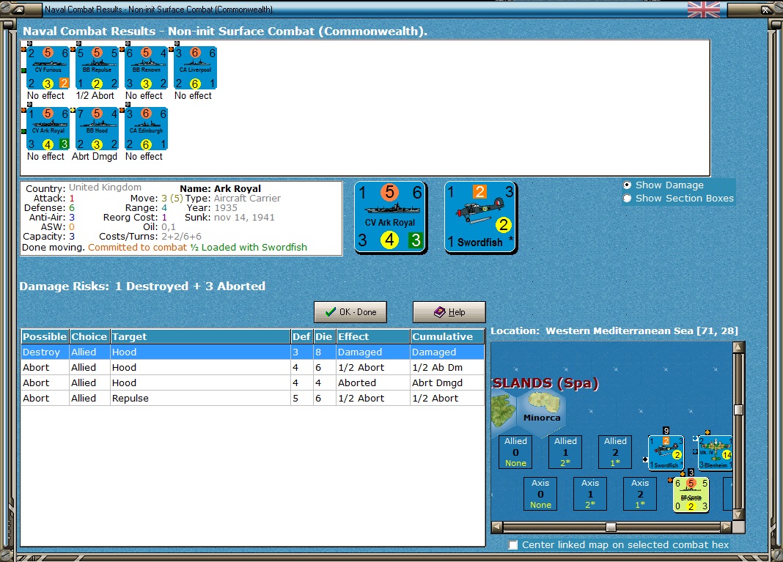
Task: Click the map scrollbar down arrow
Action: [738, 514]
